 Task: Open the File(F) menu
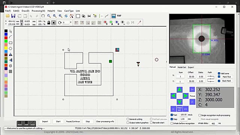(8, 11)
